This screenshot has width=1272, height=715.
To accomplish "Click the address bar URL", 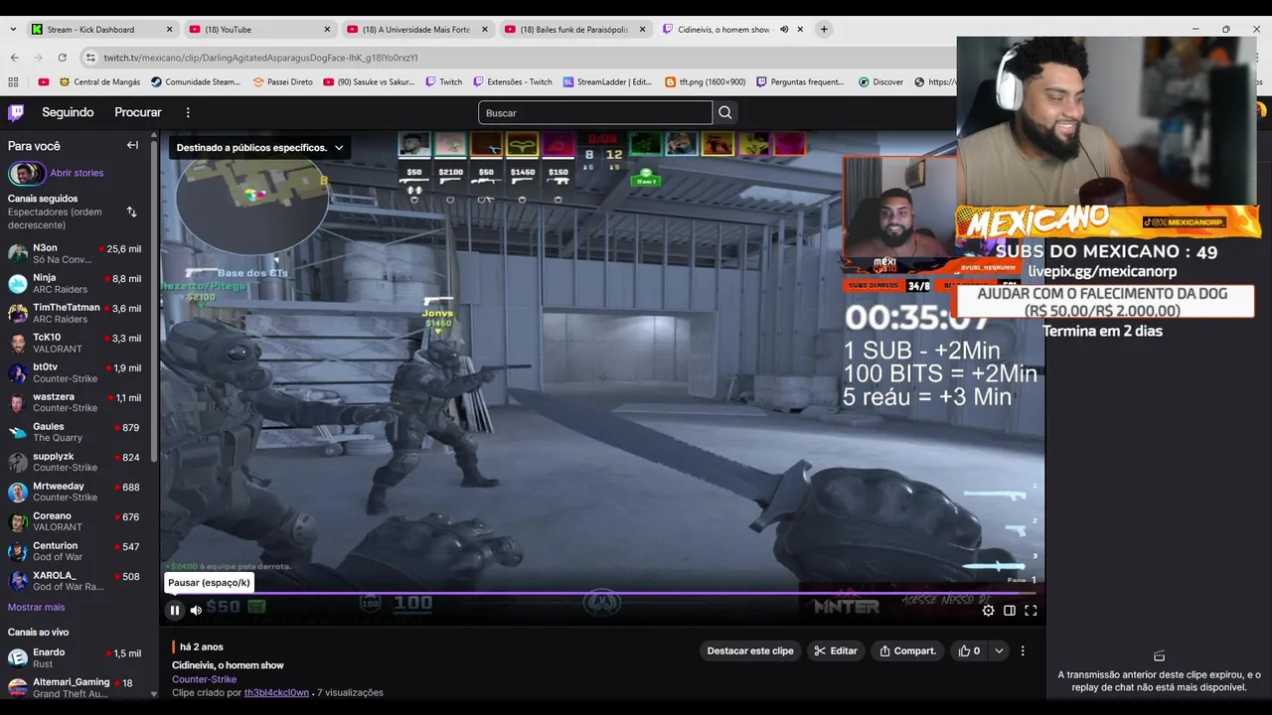I will pyautogui.click(x=260, y=58).
